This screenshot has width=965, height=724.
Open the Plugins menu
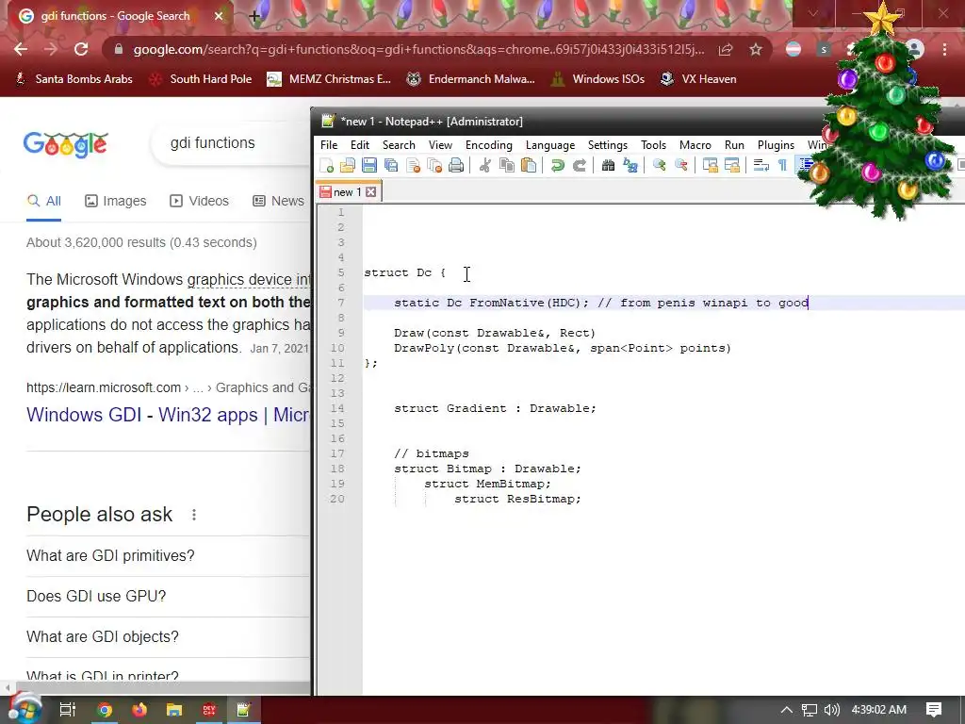776,144
